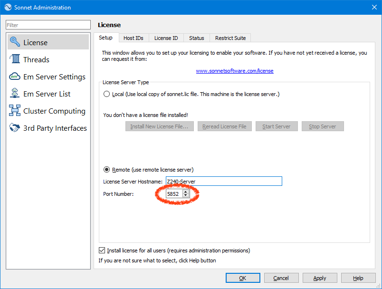382x289 pixels.
Task: Select Local license server option
Action: point(107,94)
